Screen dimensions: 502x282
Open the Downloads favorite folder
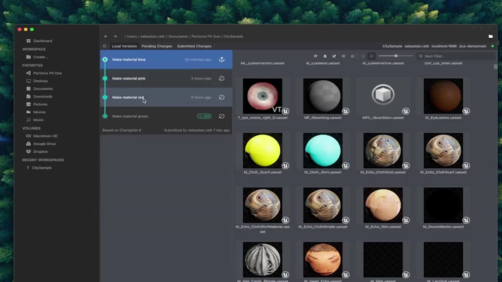(39, 96)
